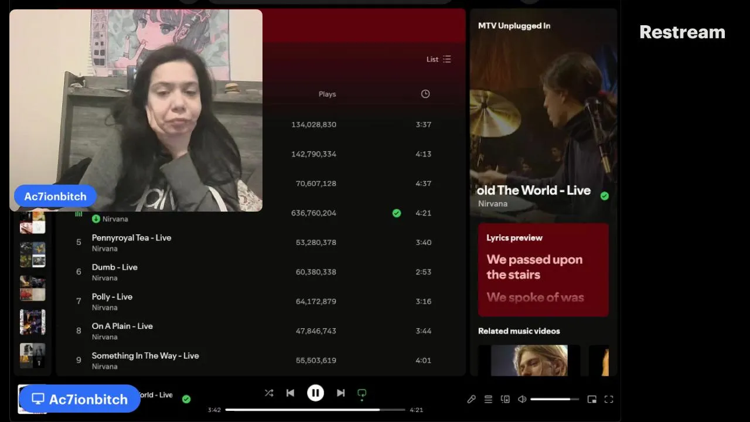Click the play count 53,280,378

[x=316, y=242]
